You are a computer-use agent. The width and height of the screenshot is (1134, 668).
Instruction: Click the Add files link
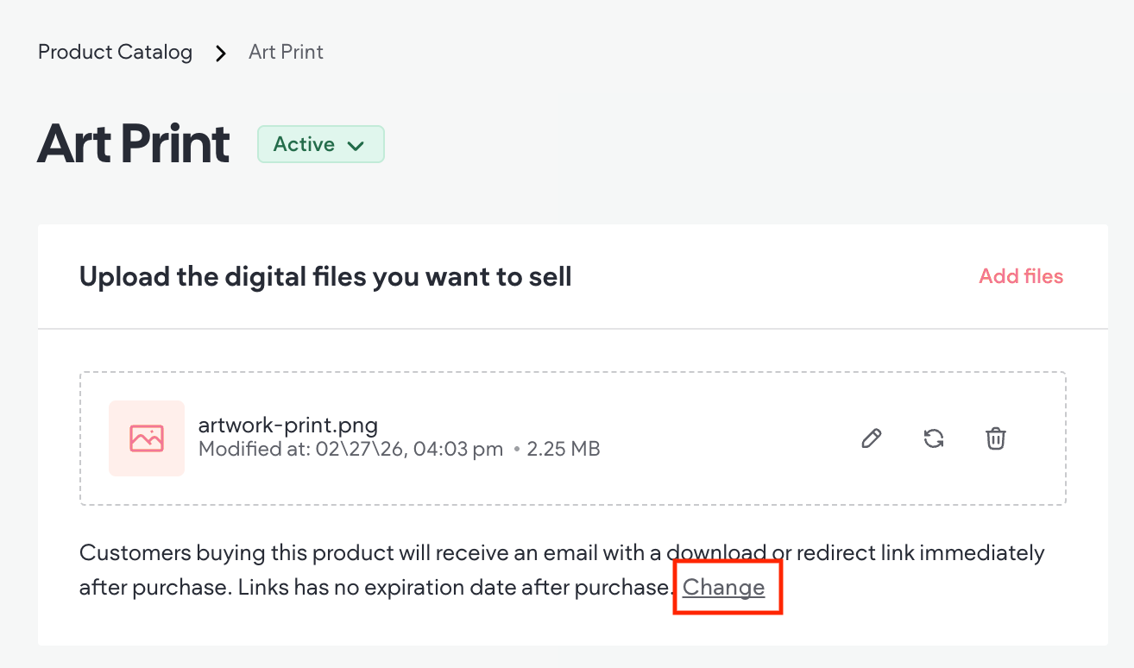click(1021, 276)
